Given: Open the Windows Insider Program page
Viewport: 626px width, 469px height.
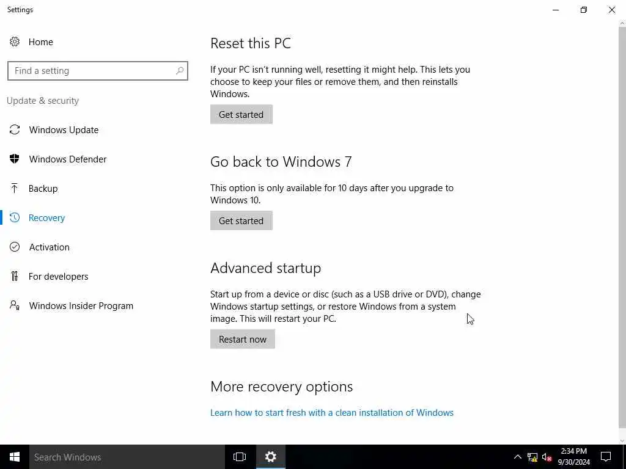Looking at the screenshot, I should (x=81, y=305).
